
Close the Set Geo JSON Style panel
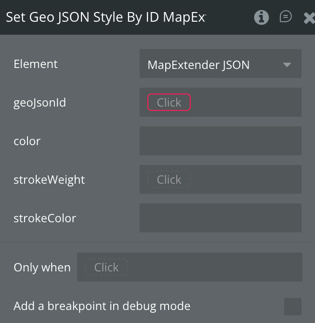[309, 18]
